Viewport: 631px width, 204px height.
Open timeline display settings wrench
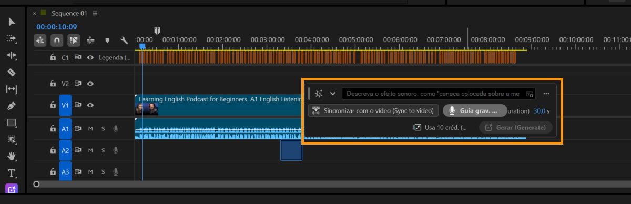[x=124, y=40]
